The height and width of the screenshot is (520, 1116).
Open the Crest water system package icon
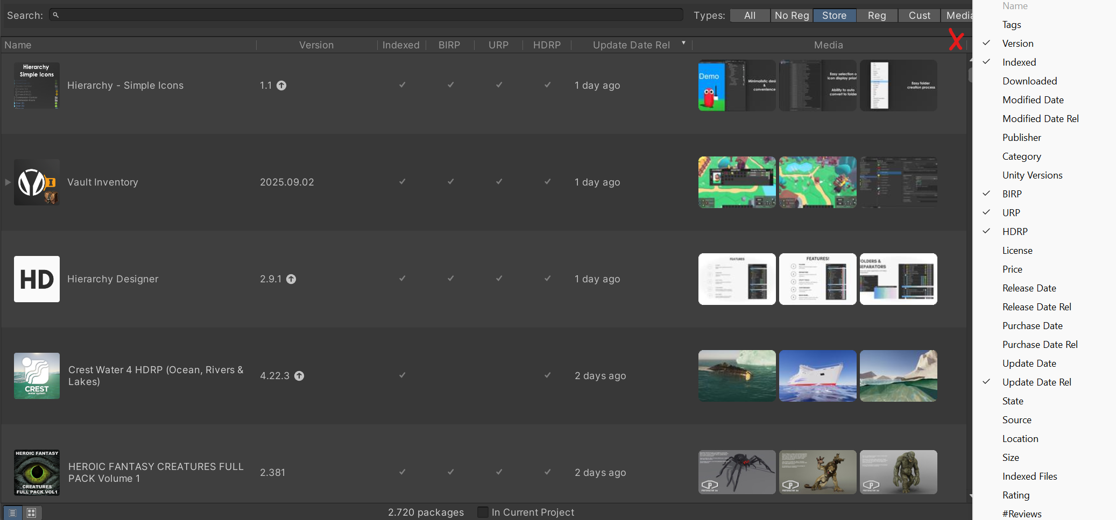37,376
